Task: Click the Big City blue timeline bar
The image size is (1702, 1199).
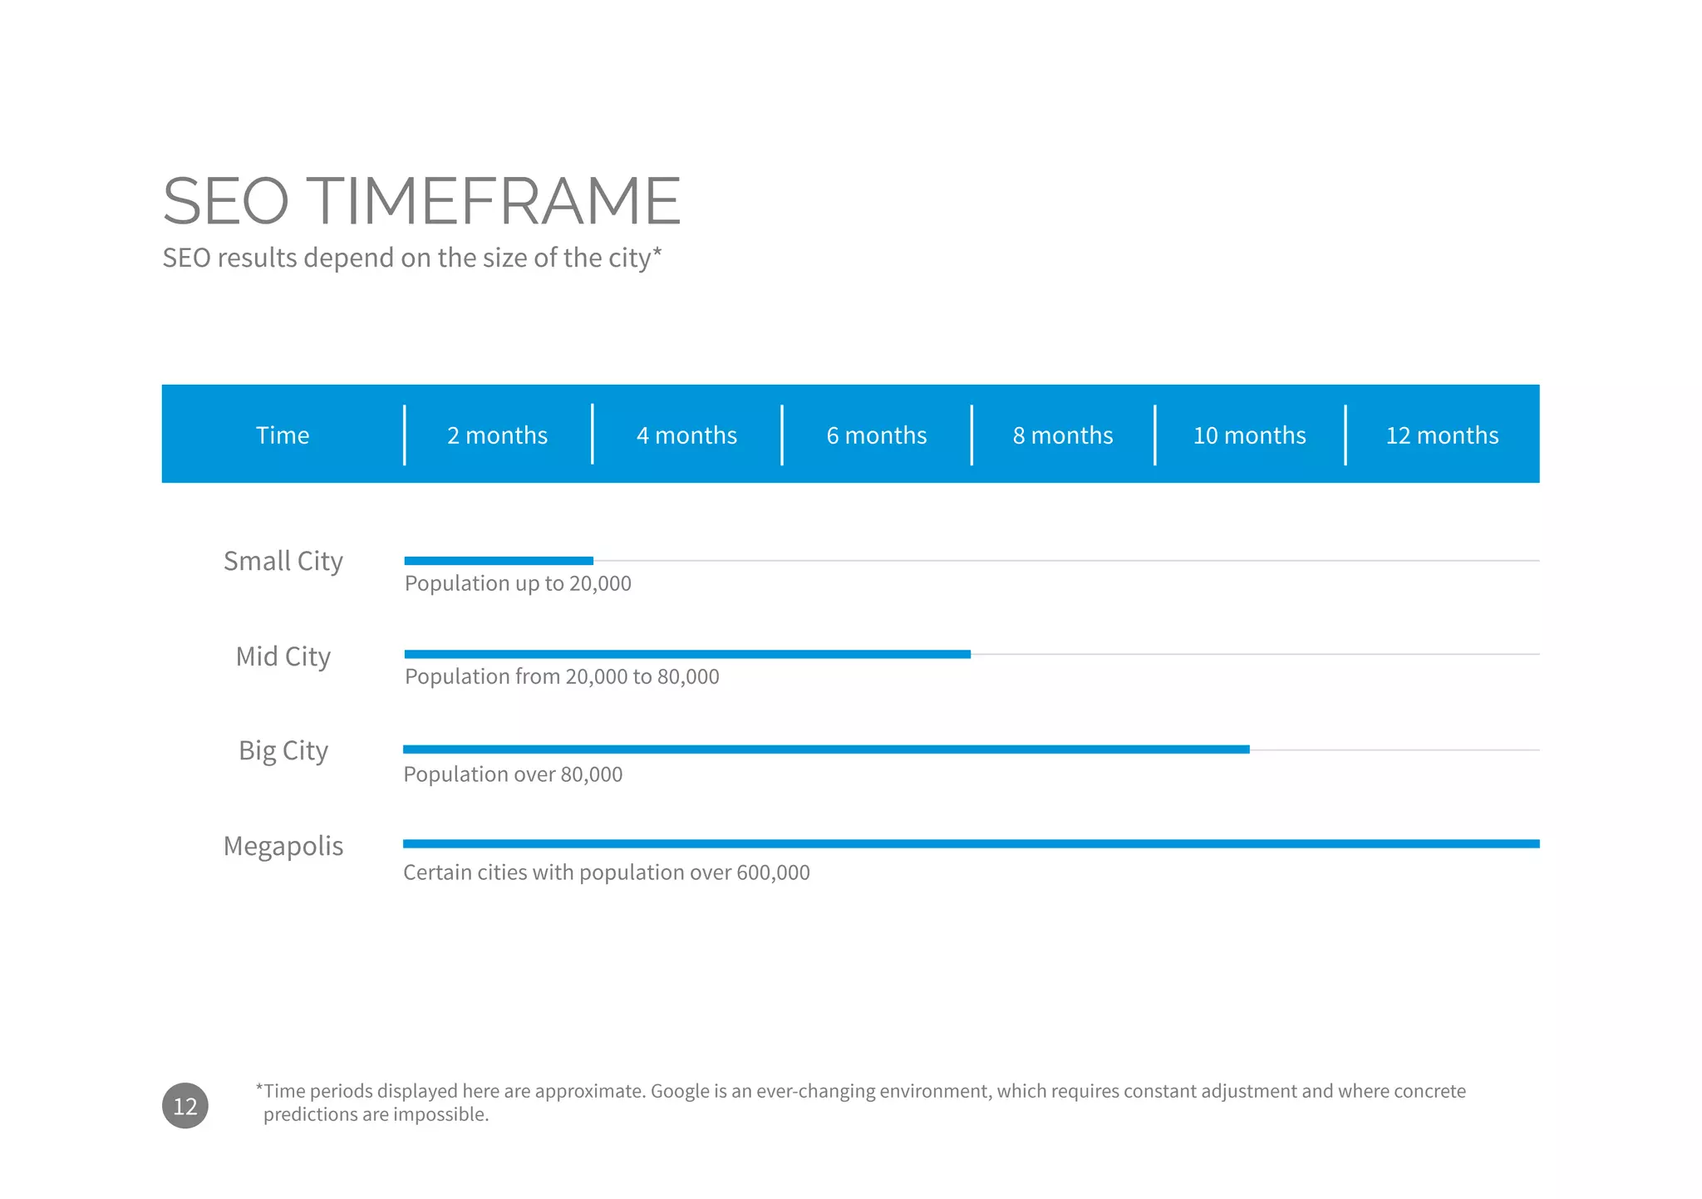Action: [x=826, y=749]
